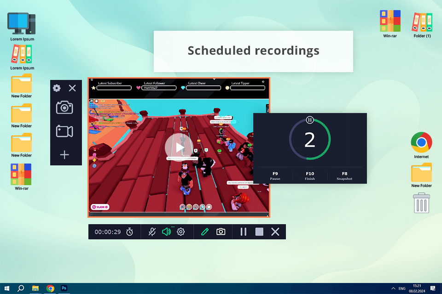Start video recording from side panel
Screen dimensions: 442x294
64,131
